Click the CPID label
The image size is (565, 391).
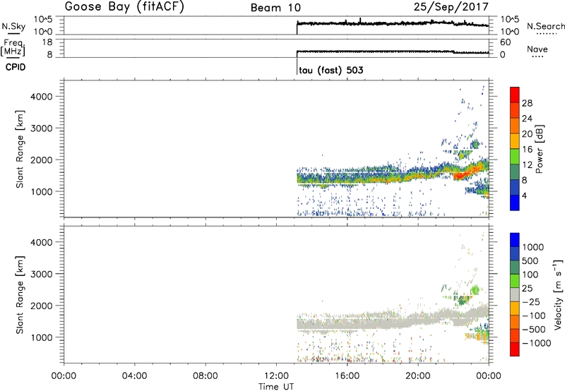12,68
